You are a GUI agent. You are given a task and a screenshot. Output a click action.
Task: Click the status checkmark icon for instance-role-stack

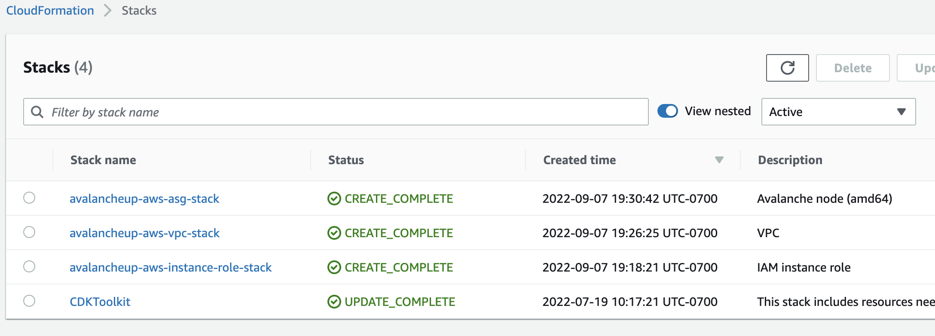tap(334, 267)
